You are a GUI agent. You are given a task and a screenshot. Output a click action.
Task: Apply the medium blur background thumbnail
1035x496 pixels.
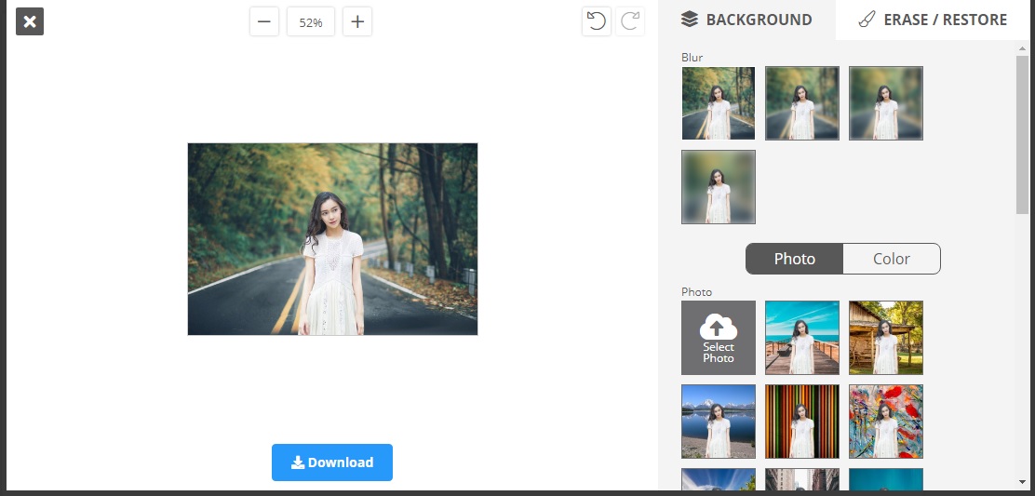tap(886, 103)
